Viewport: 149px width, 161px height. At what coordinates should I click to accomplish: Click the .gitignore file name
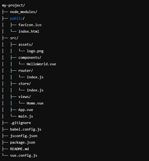[21, 123]
